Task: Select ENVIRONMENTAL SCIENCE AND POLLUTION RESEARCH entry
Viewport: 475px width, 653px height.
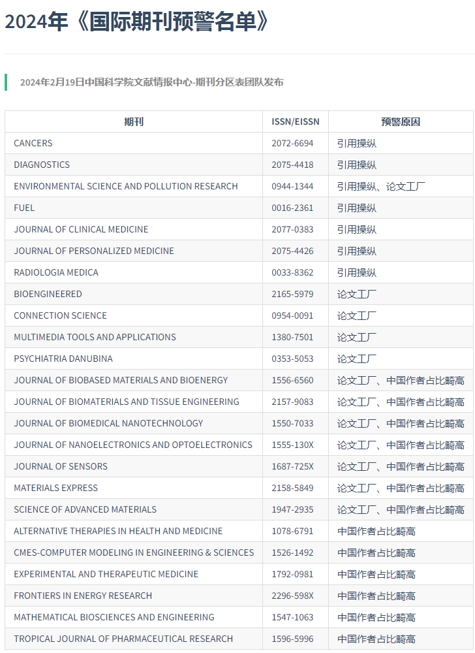Action: pos(126,186)
